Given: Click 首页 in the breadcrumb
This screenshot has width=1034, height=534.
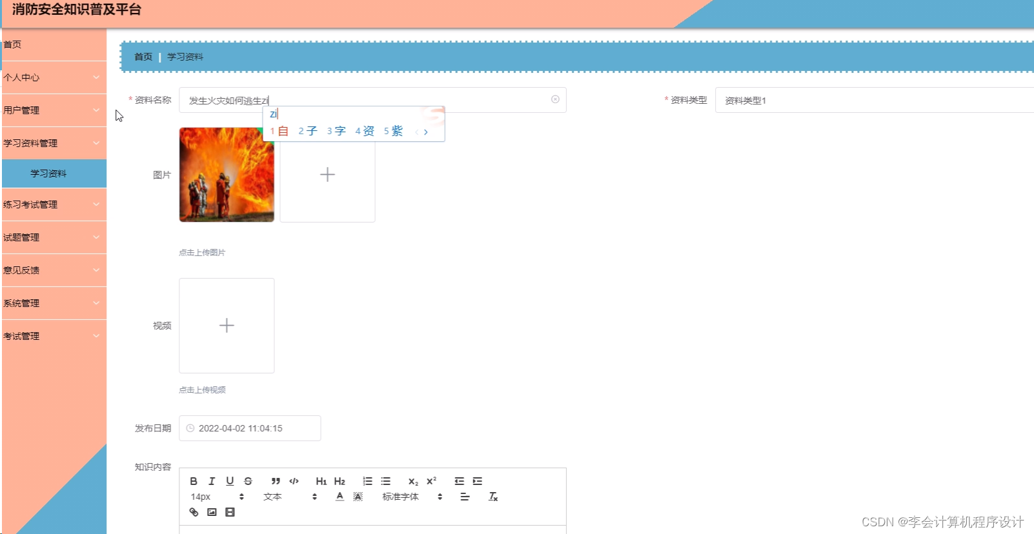Looking at the screenshot, I should [x=143, y=57].
